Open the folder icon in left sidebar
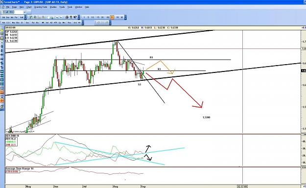 [x=2, y=30]
